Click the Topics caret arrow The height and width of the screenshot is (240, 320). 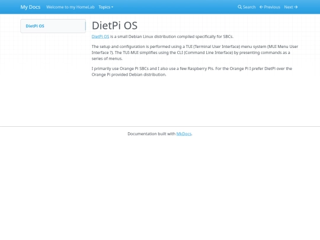(112, 7)
